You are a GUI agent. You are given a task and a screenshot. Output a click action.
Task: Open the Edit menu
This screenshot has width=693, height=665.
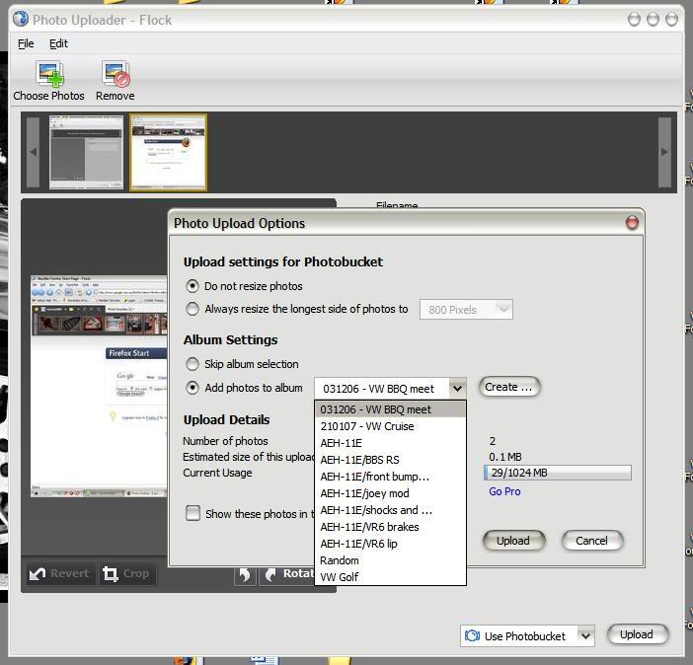[x=58, y=43]
